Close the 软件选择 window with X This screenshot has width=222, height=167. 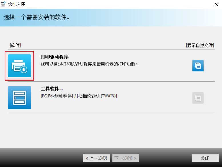click(x=216, y=4)
